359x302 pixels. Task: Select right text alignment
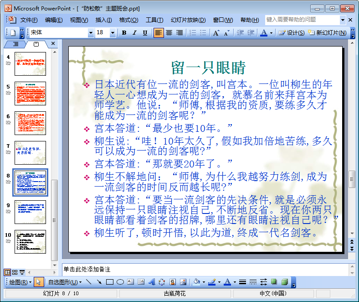[x=179, y=33]
